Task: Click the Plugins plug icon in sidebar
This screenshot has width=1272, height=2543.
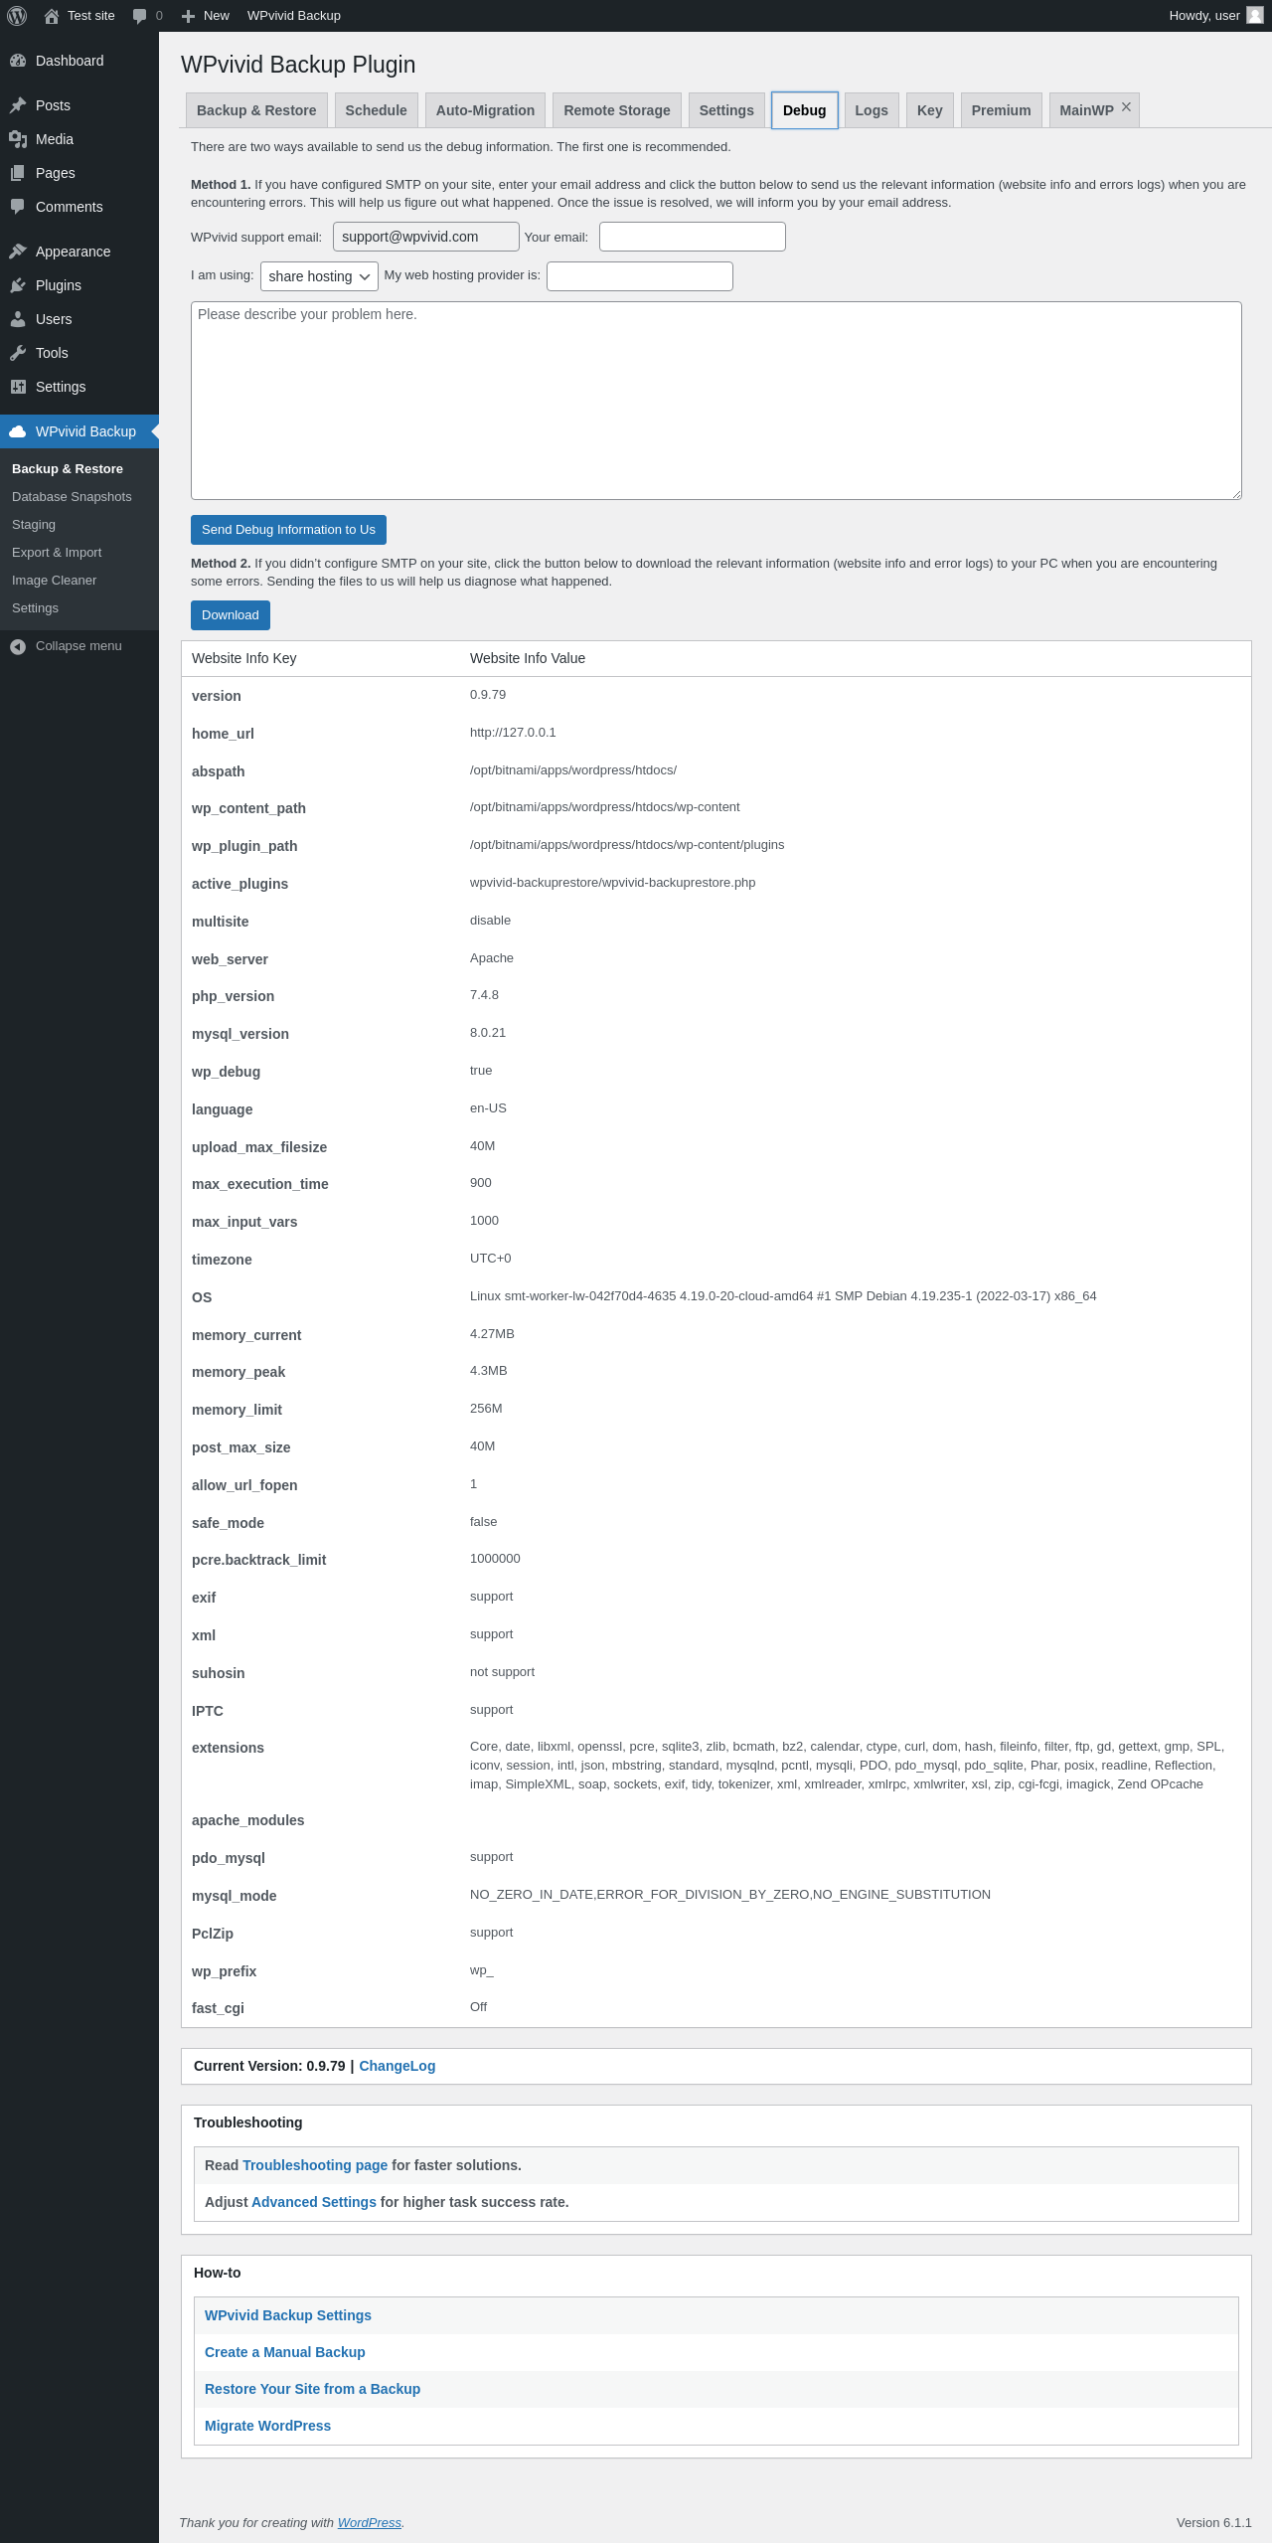Action: click(x=18, y=285)
